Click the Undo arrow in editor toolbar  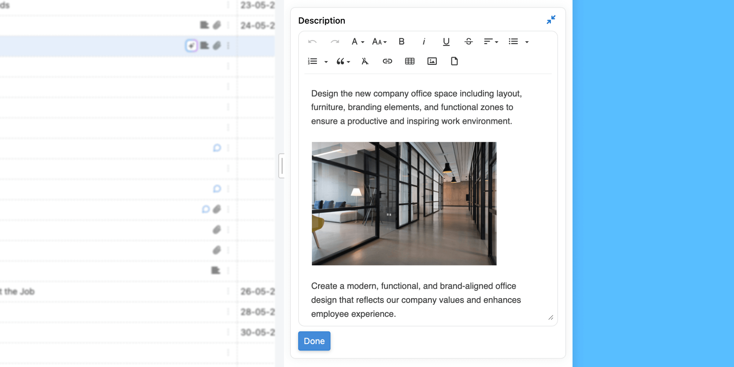(312, 42)
